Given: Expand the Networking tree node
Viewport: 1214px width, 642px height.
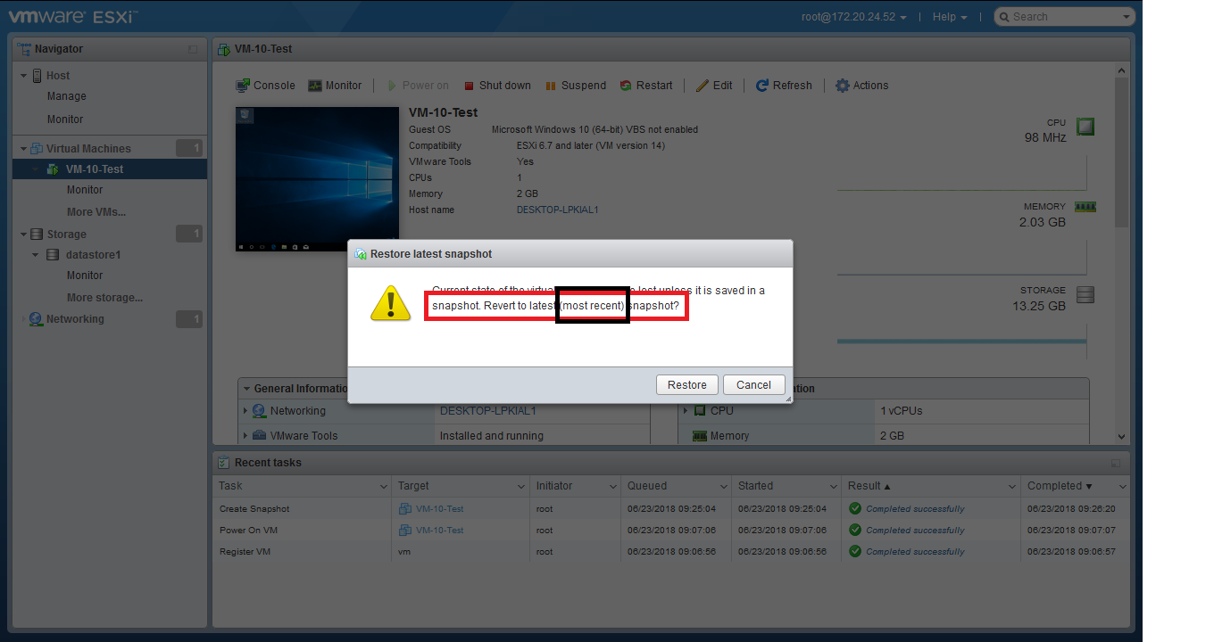Looking at the screenshot, I should pos(24,319).
